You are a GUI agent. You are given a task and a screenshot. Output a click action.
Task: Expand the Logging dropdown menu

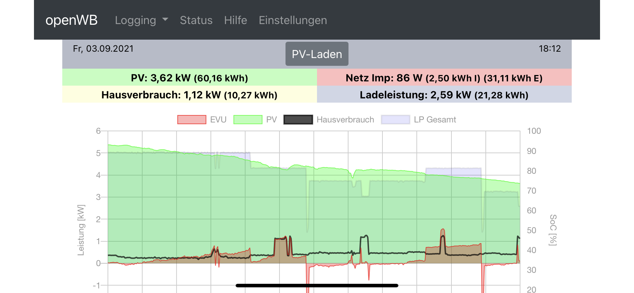point(142,20)
